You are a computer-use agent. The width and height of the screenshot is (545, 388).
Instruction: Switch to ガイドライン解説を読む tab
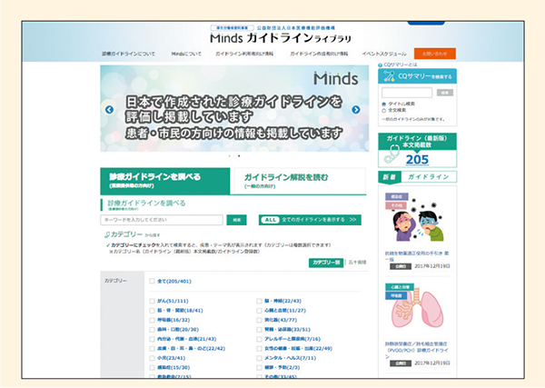pos(300,181)
